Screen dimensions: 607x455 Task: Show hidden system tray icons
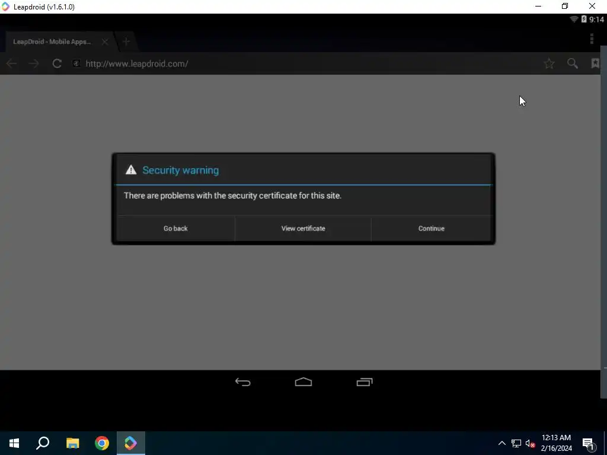[x=501, y=443]
